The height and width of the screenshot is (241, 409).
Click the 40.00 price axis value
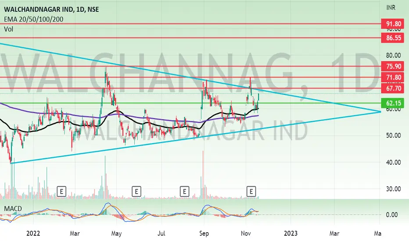[393, 162]
